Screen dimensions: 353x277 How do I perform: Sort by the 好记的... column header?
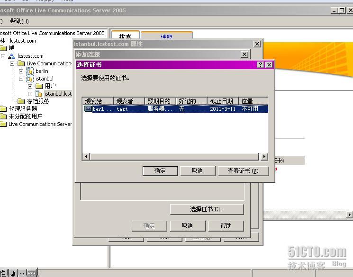(x=191, y=101)
